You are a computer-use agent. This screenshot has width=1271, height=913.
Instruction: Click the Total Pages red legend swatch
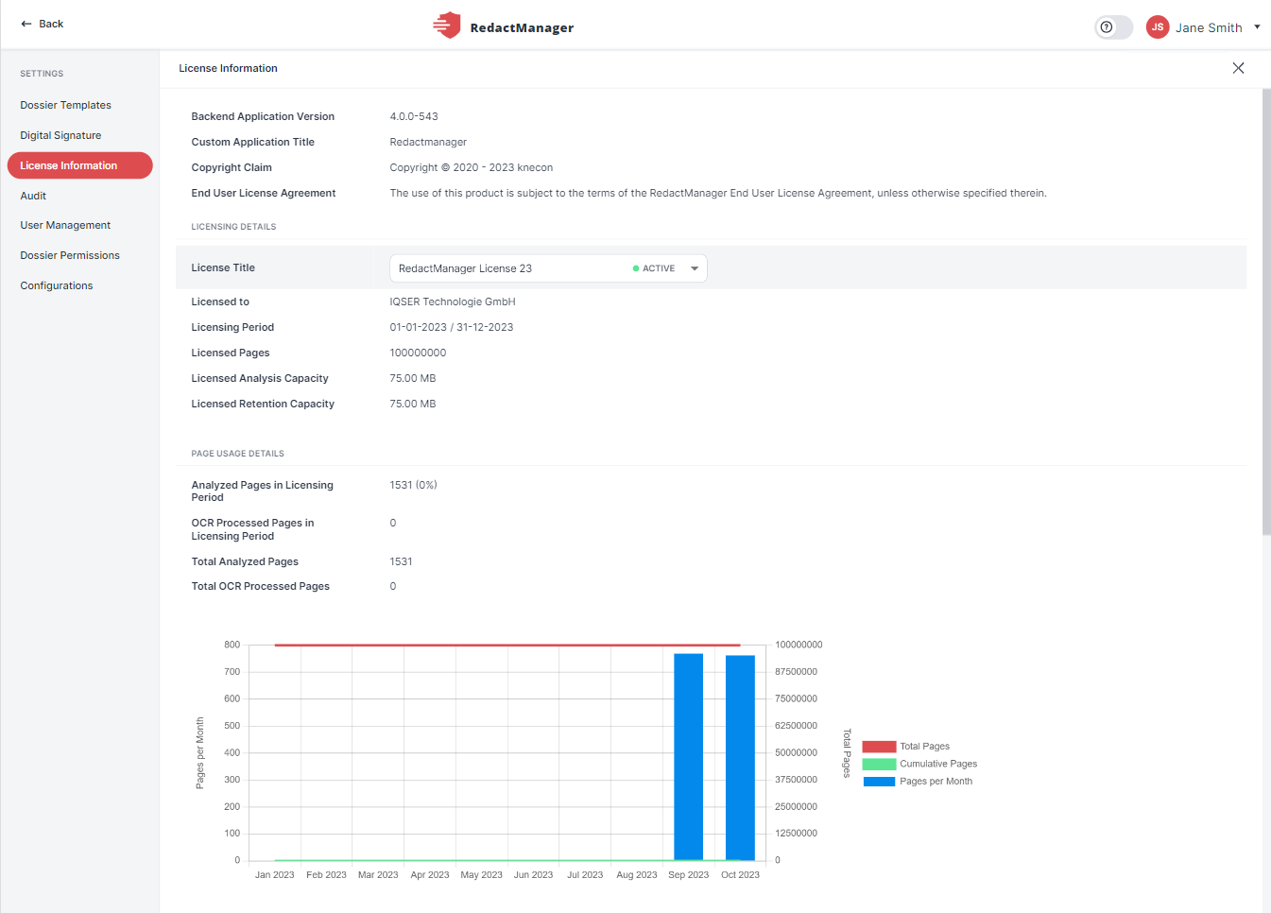pos(879,747)
